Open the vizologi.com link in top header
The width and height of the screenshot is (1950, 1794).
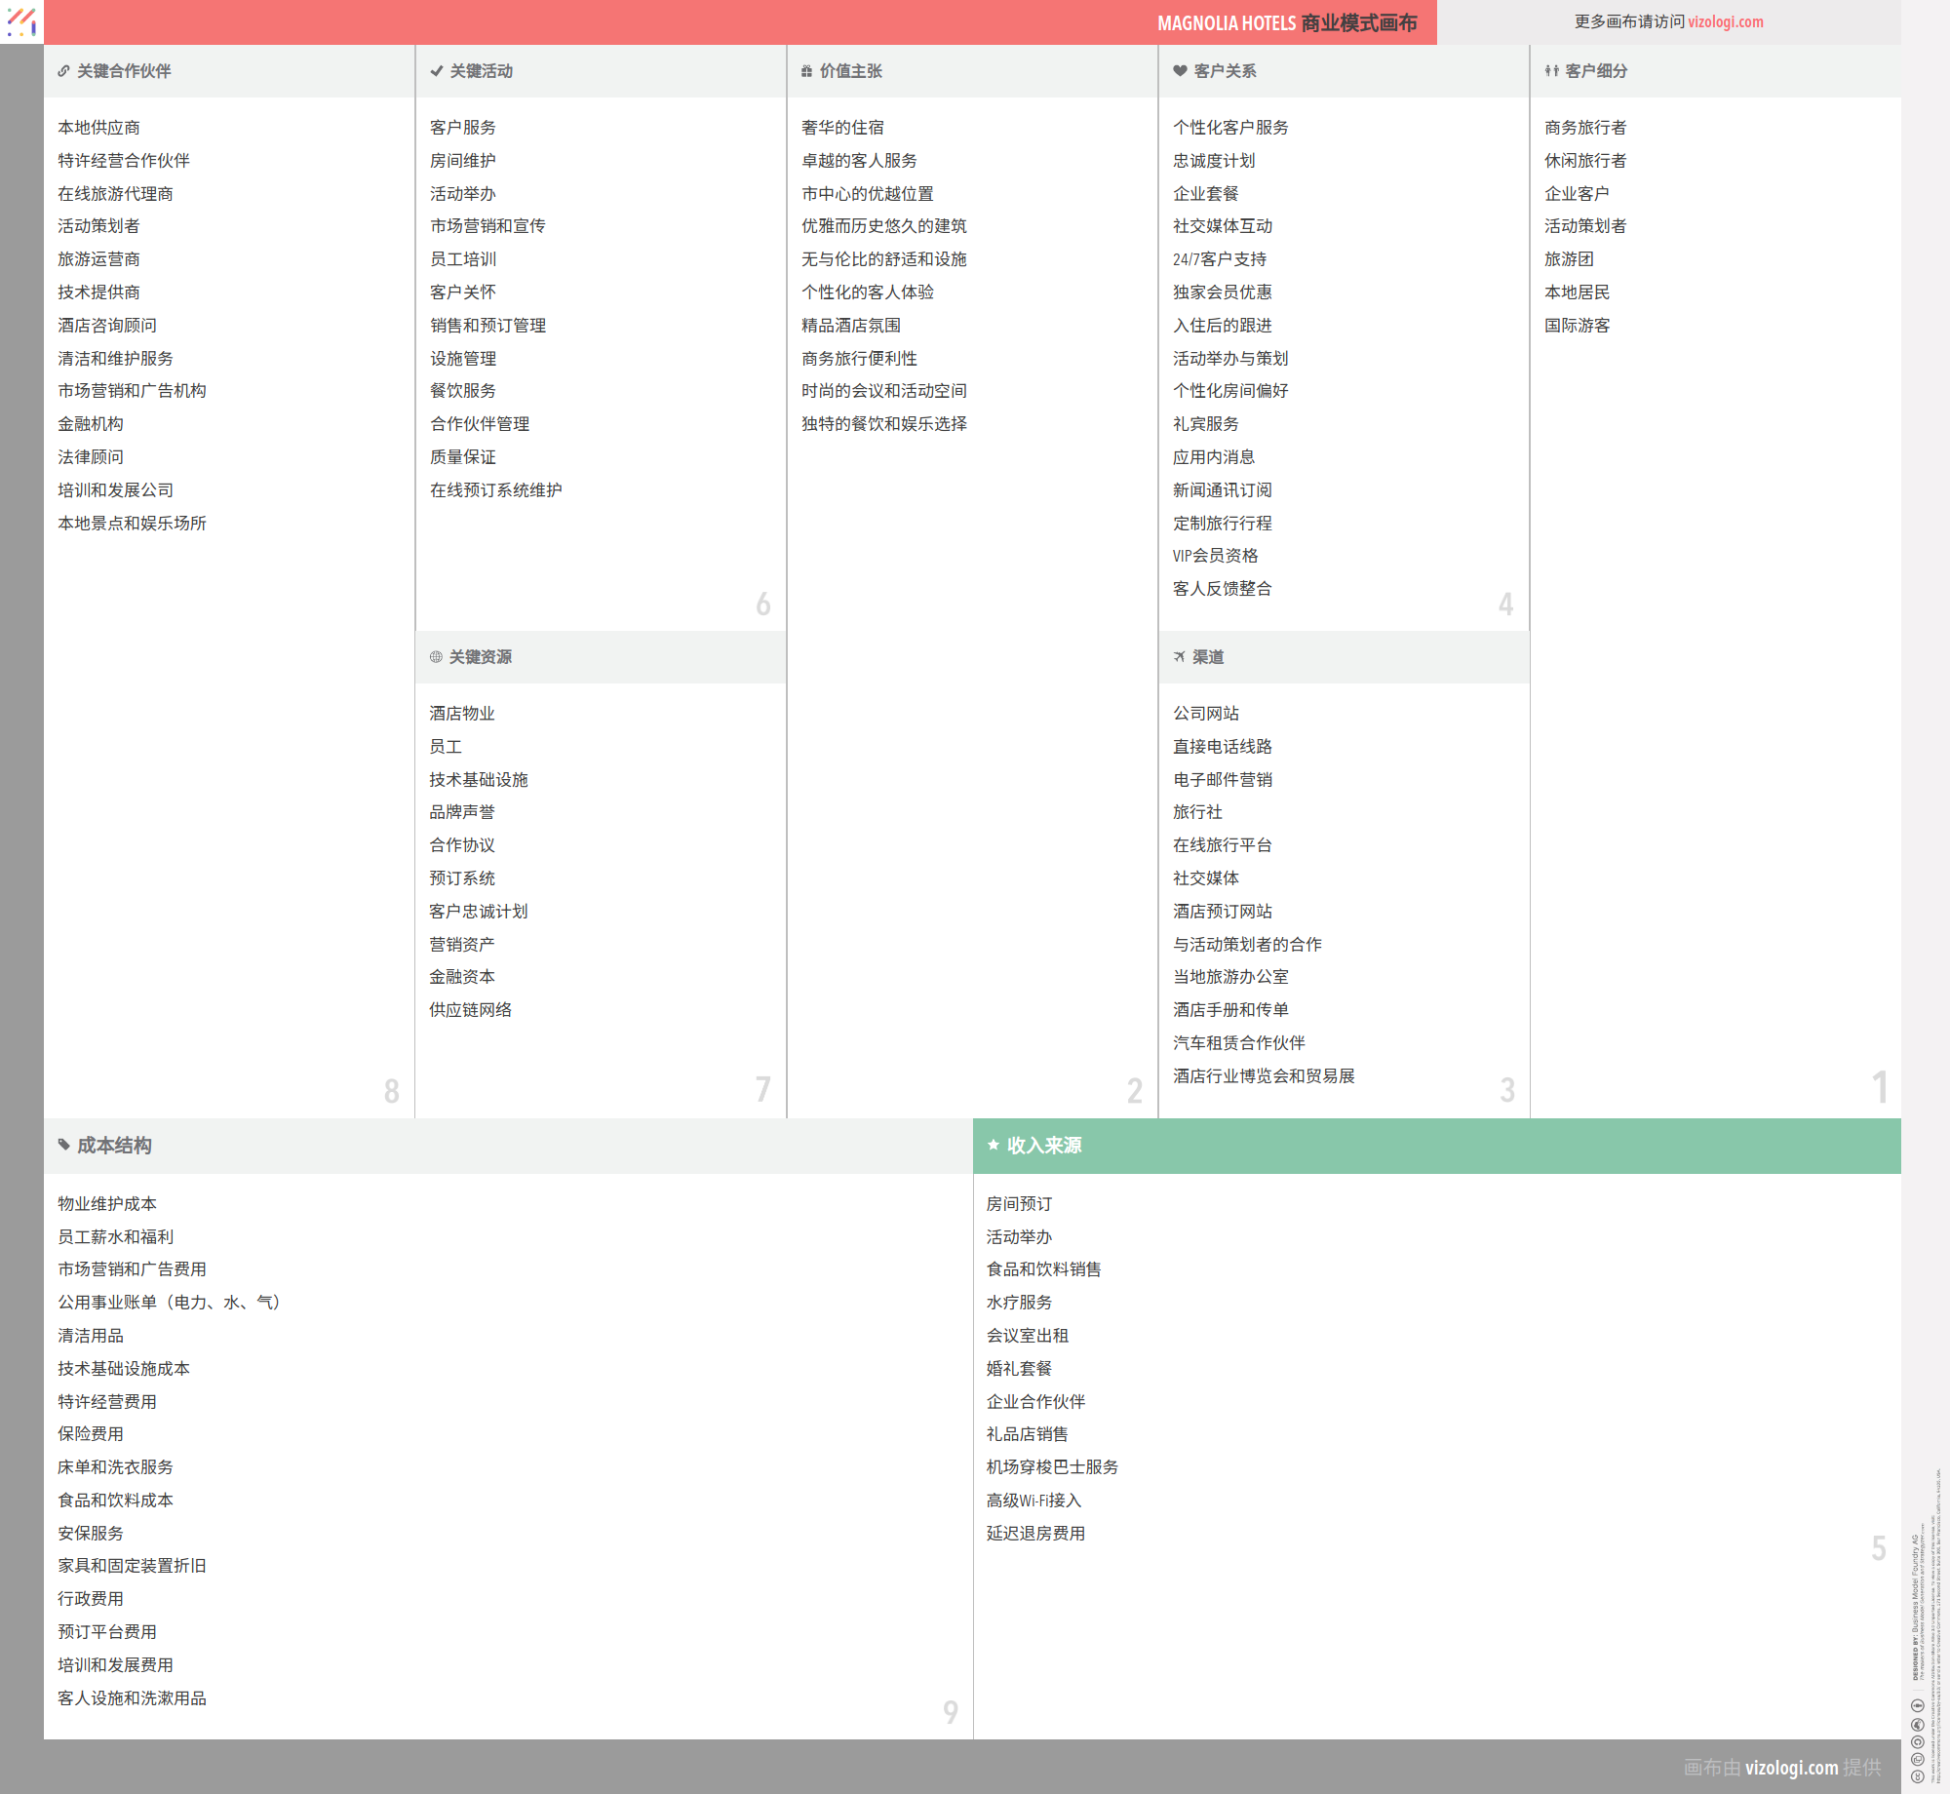point(1725,21)
